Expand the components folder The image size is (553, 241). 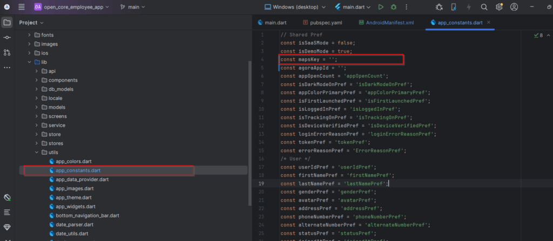37,80
